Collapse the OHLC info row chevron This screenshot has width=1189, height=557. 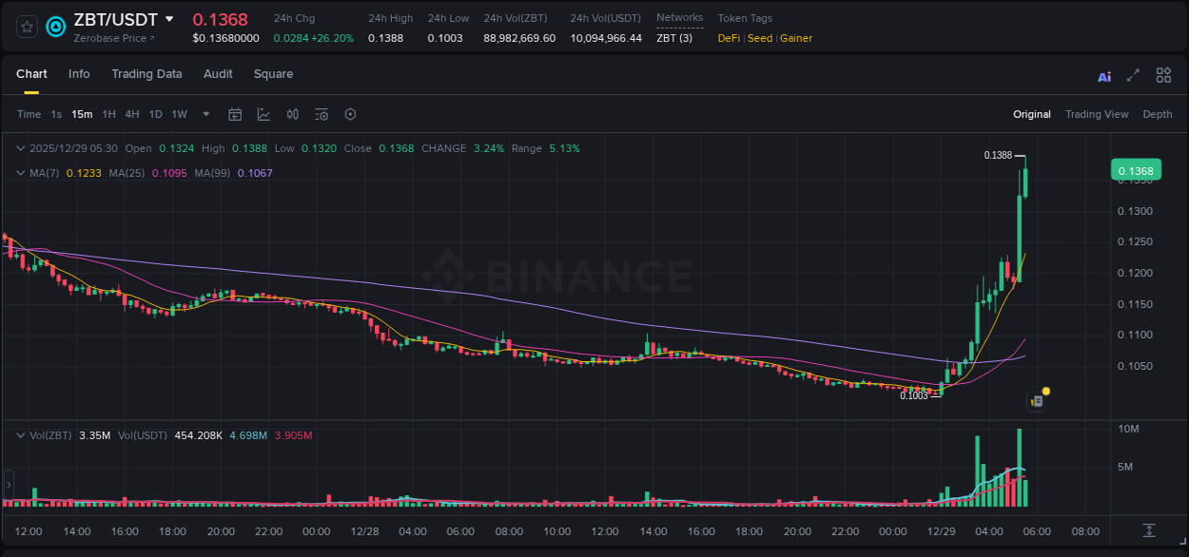point(20,148)
